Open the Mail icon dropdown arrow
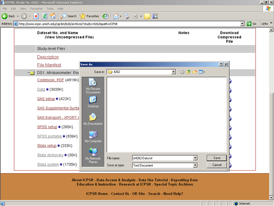The image size is (274, 206). (x=121, y=16)
